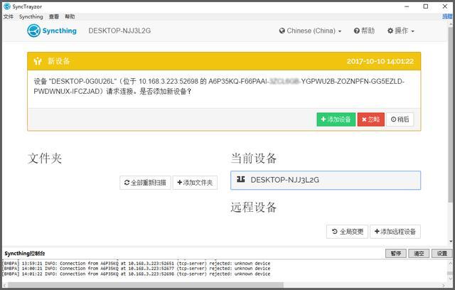Open the Syncthing menu in menu bar
455x290 pixels.
point(31,17)
